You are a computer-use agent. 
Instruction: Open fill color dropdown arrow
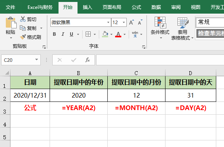111,35
